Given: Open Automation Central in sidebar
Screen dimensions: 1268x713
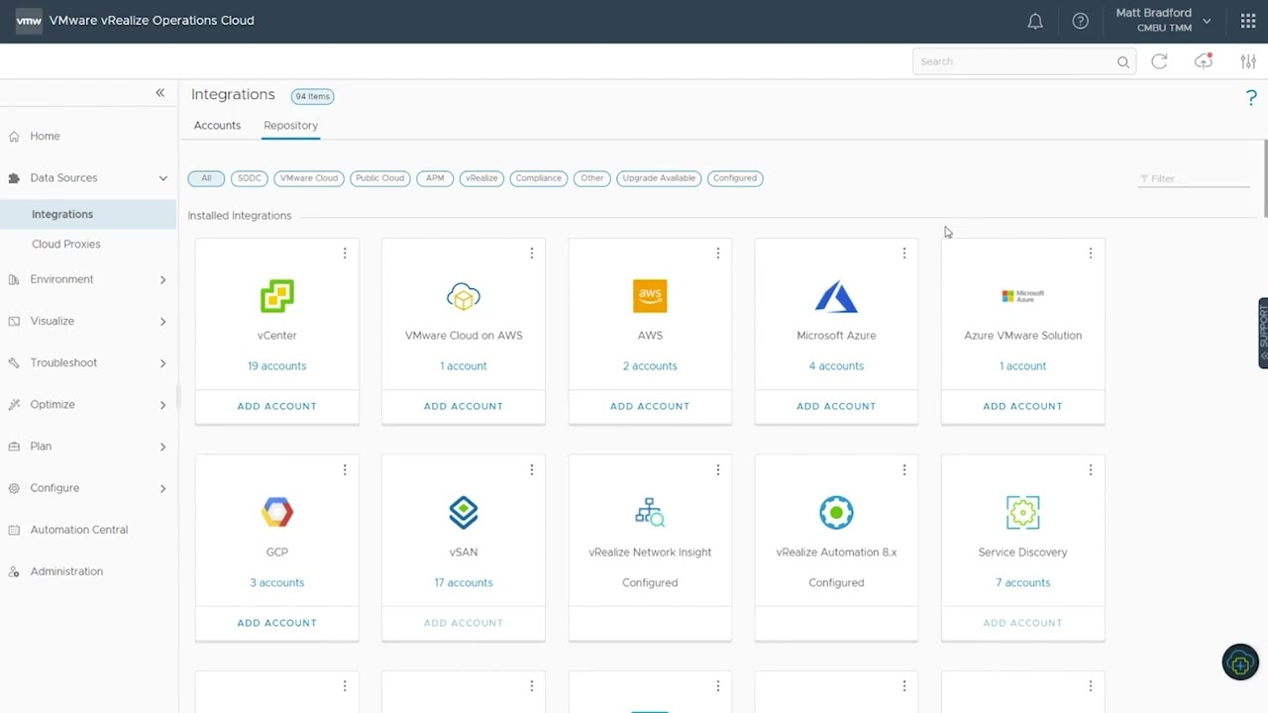Looking at the screenshot, I should 79,530.
